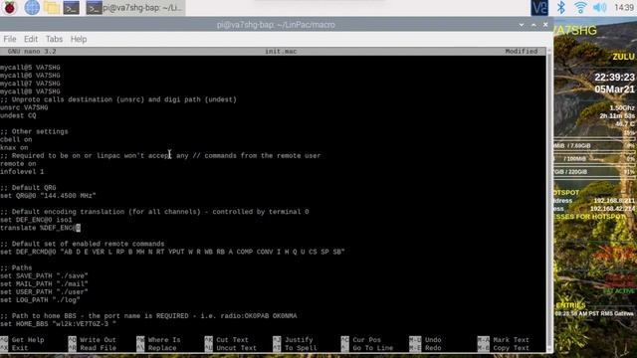Click the line 'infolevel 1'
The width and height of the screenshot is (637, 358).
click(x=22, y=172)
